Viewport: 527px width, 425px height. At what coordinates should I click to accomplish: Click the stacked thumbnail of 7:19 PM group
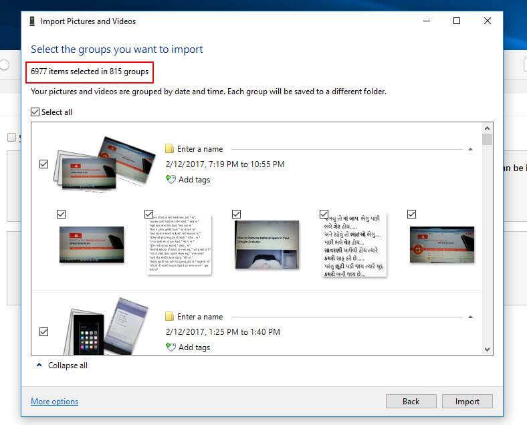click(104, 164)
